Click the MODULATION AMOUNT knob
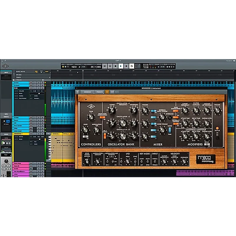This screenshot has width=236, height=236. (98, 161)
